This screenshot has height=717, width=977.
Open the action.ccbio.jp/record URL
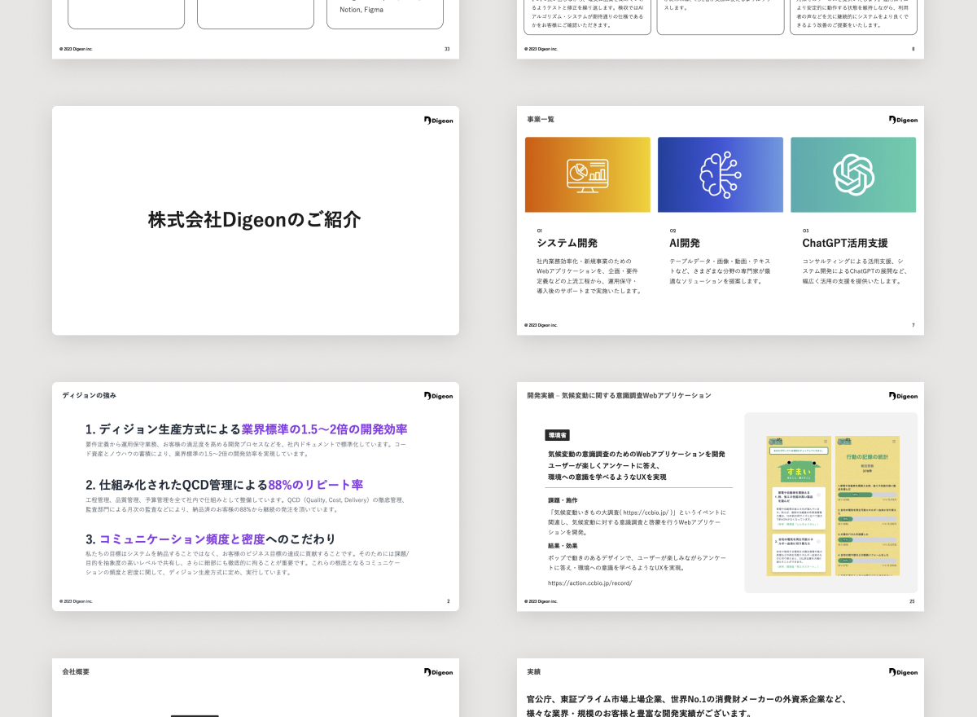coord(589,583)
